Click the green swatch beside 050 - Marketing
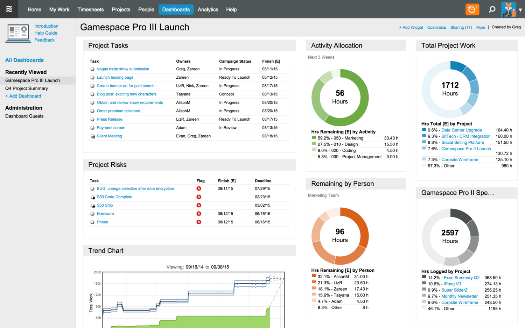The image size is (525, 328). [x=313, y=138]
